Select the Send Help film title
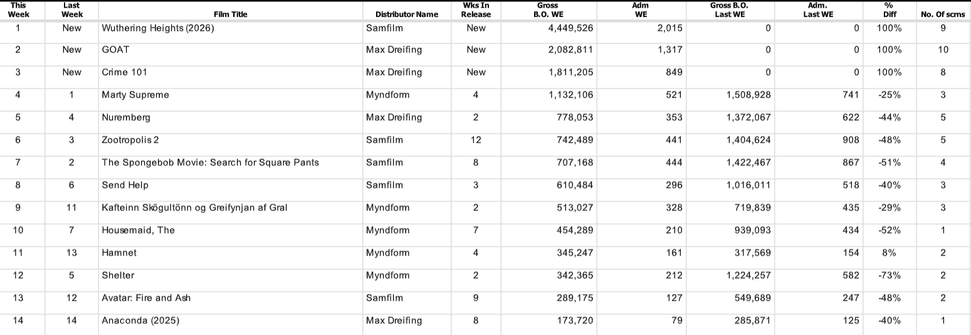Viewport: 971px width, 335px height. [x=125, y=185]
